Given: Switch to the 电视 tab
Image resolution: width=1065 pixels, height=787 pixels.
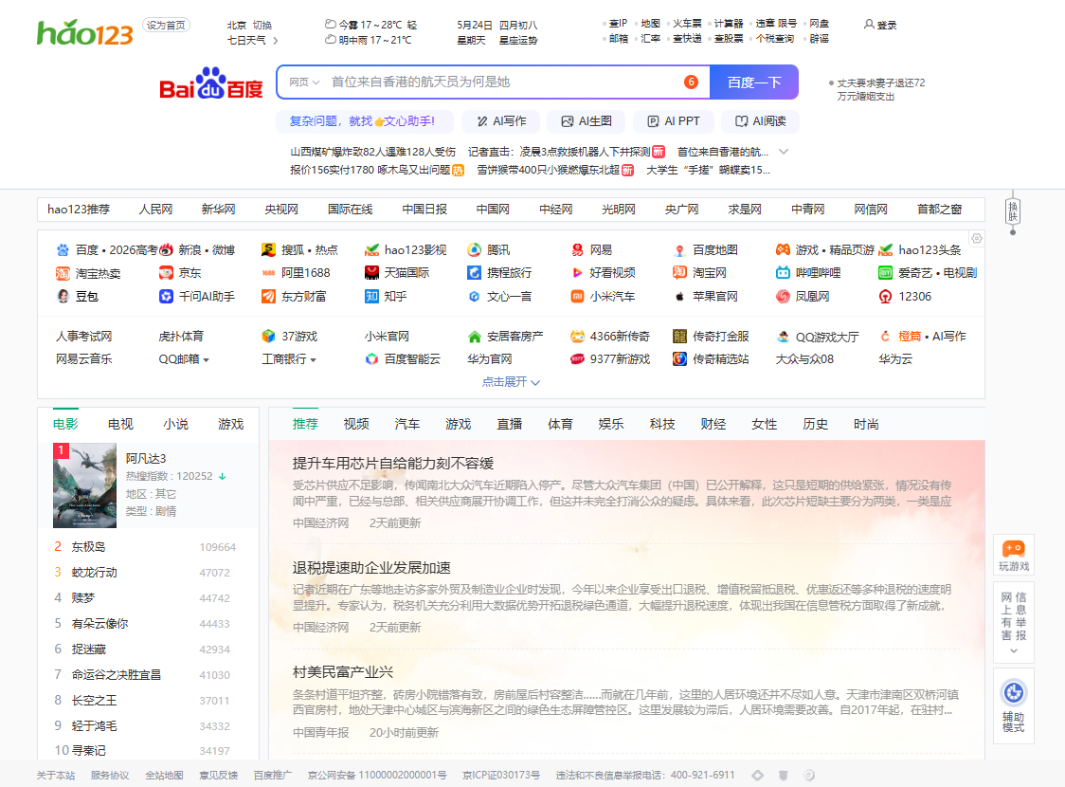Looking at the screenshot, I should [120, 424].
